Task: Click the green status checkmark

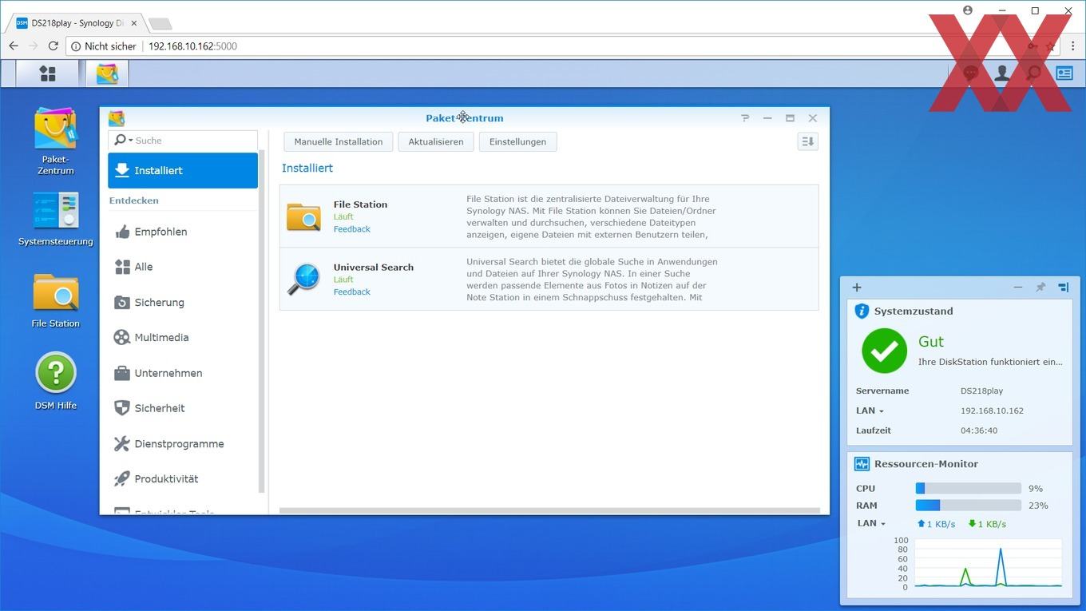Action: 884,351
